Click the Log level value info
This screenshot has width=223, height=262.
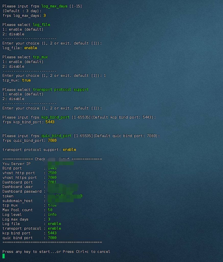(52, 214)
